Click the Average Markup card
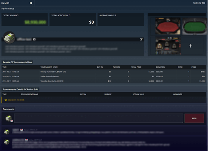The image size is (208, 151). click(x=121, y=19)
